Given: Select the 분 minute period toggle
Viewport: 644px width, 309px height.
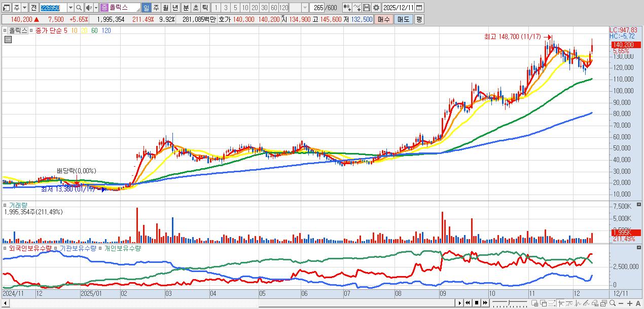Looking at the screenshot, I should pyautogui.click(x=186, y=8).
